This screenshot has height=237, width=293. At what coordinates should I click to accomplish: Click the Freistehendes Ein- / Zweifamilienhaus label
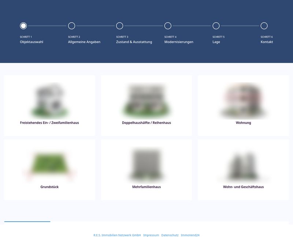pyautogui.click(x=49, y=123)
